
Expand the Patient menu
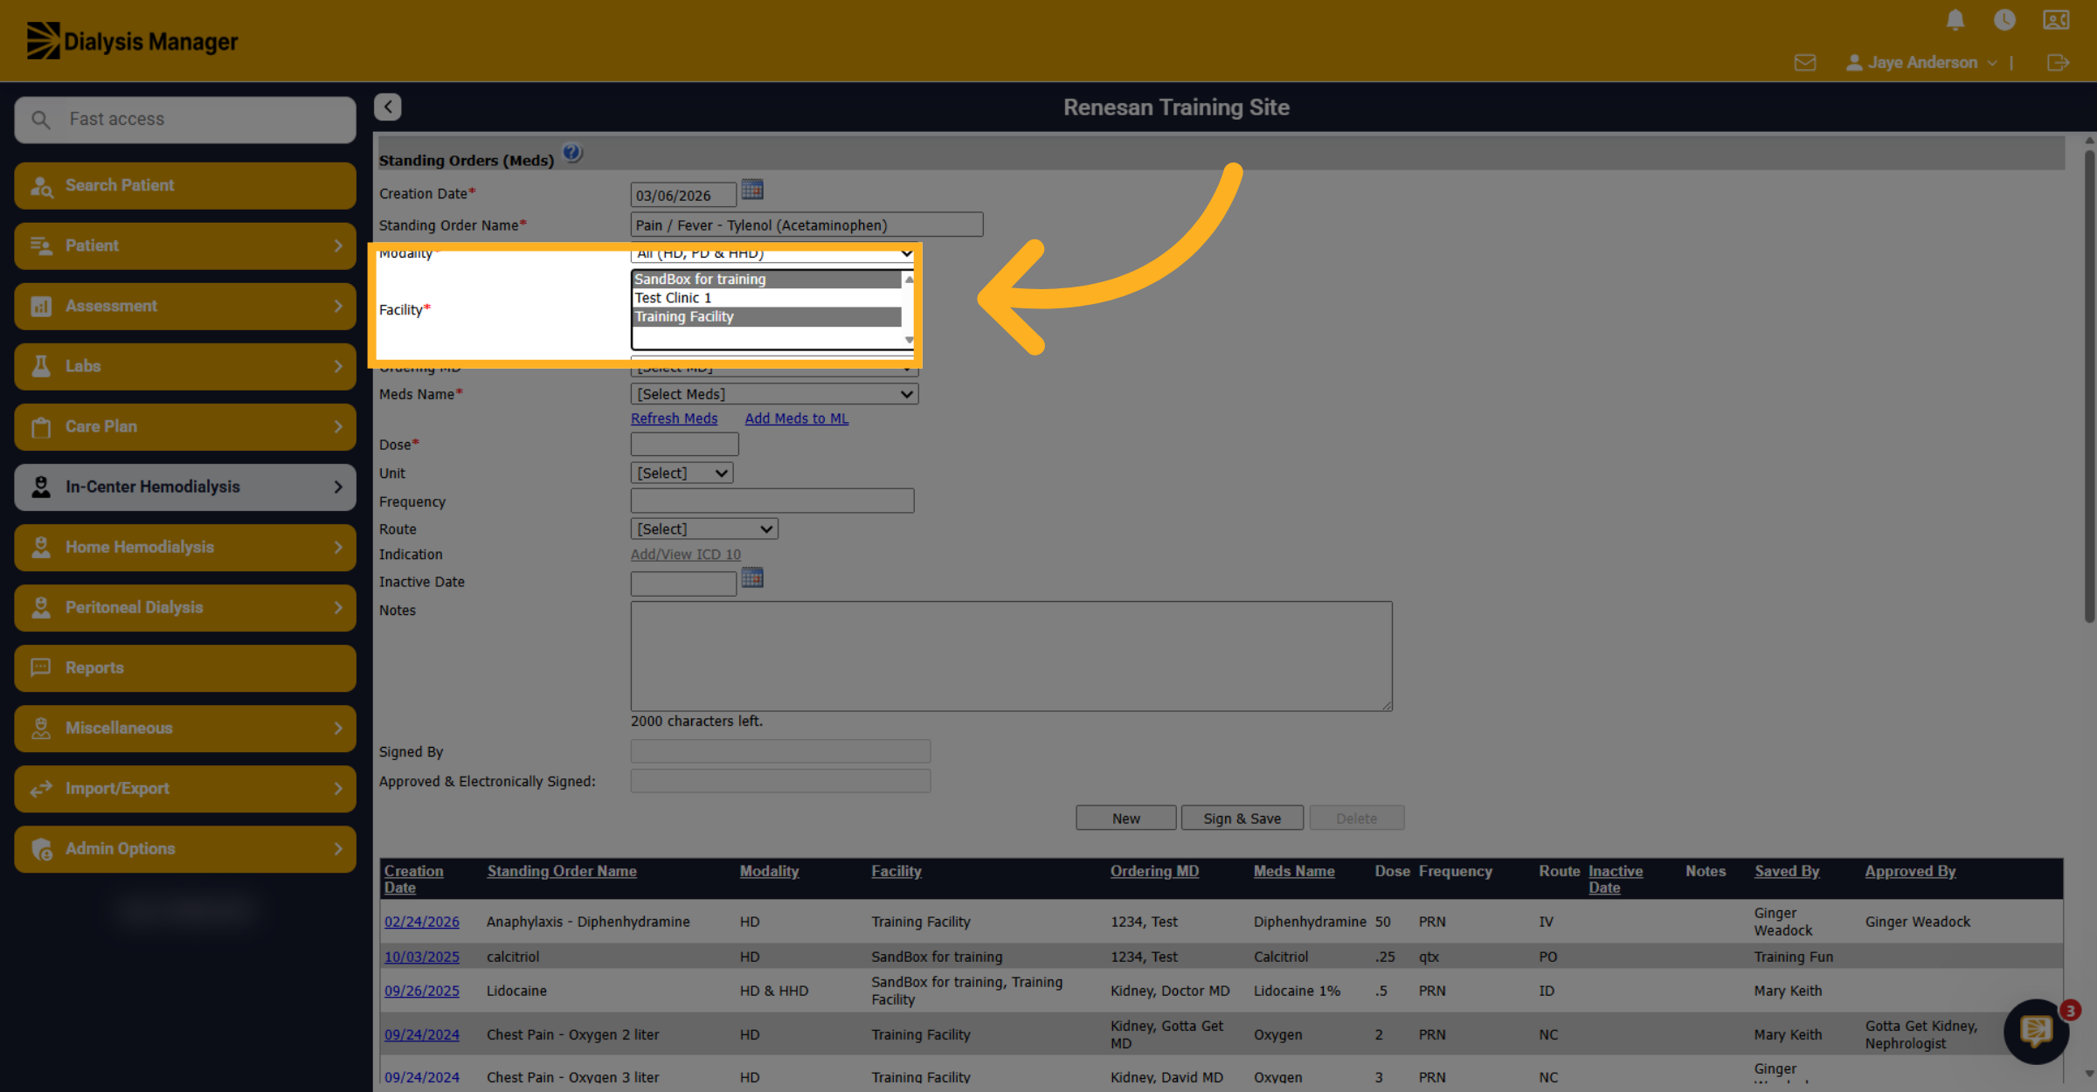(x=185, y=245)
